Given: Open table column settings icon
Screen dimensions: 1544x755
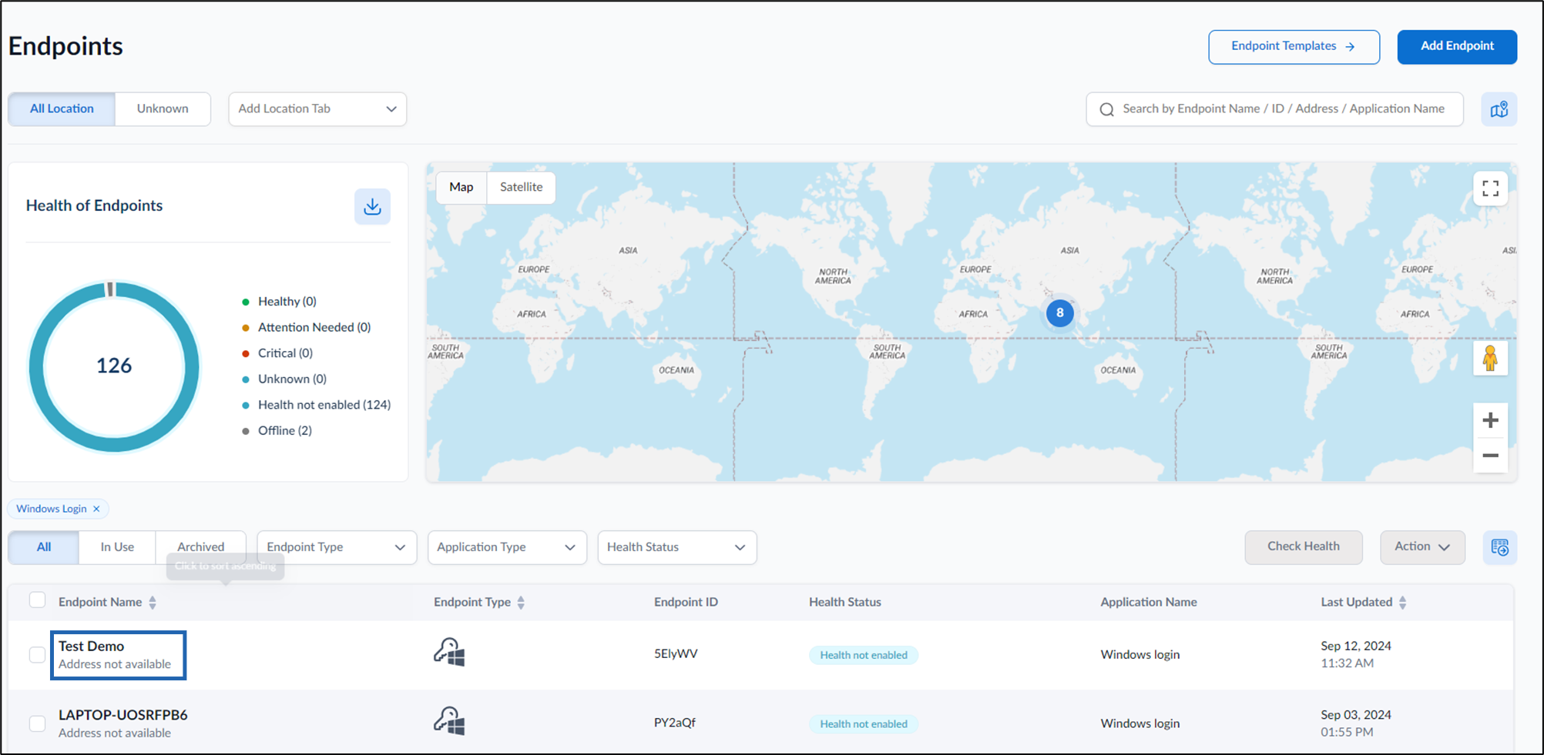Looking at the screenshot, I should [1499, 547].
